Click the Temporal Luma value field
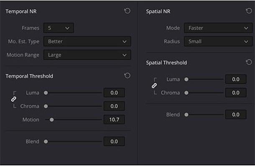Viewport: 255px width, 166px height. click(114, 93)
